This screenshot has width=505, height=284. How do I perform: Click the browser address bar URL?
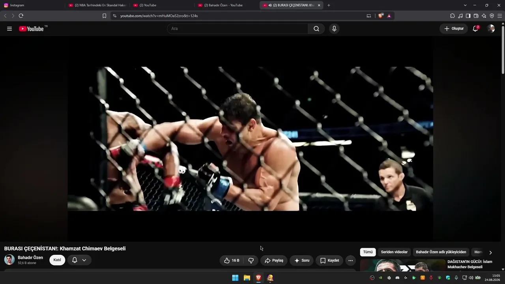tap(159, 16)
